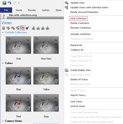Click the Play Views camera icon
The height and width of the screenshot is (124, 123).
tap(38, 28)
